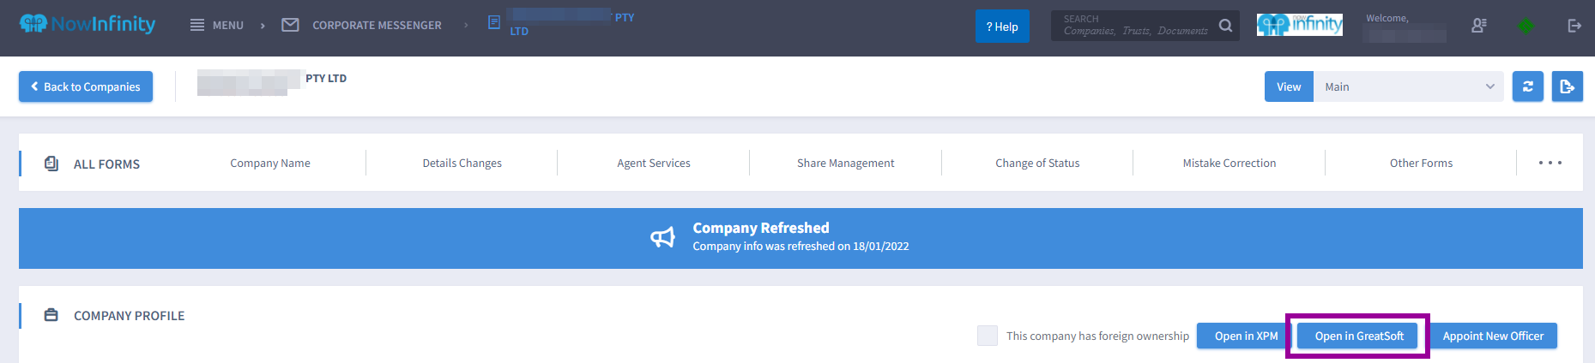Click the company document icon in breadcrumb
1595x363 pixels.
(494, 22)
